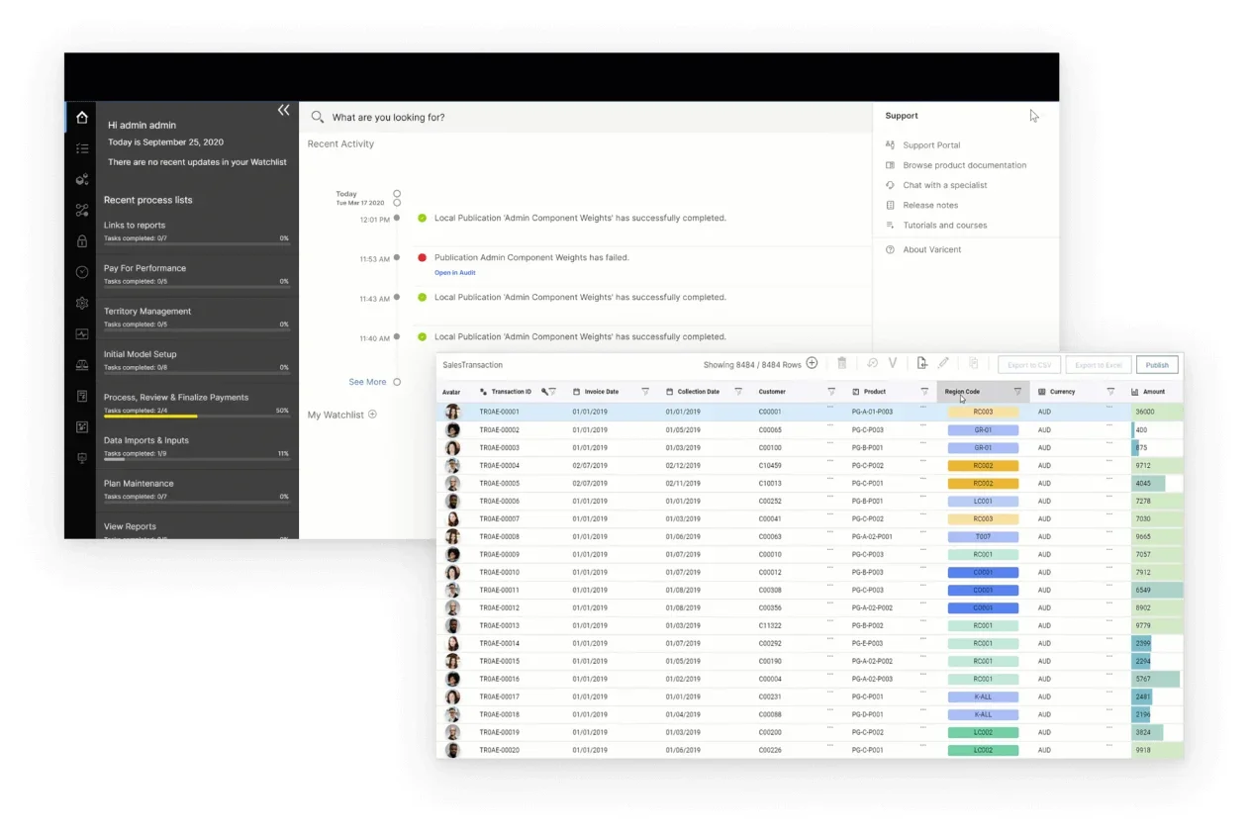The height and width of the screenshot is (835, 1249).
Task: Click the avatar in row TR0AE-00005
Action: pyautogui.click(x=452, y=484)
